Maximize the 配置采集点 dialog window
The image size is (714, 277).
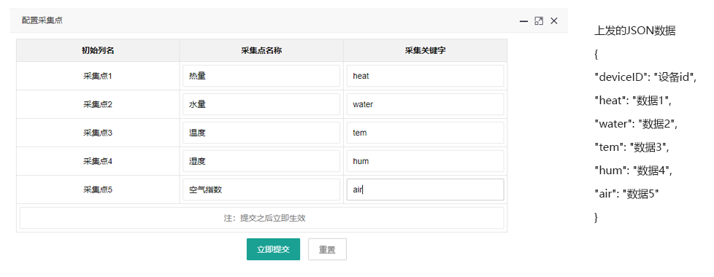539,21
